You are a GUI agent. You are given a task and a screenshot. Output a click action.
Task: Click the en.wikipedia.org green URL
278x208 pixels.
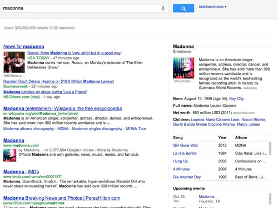click(41, 113)
